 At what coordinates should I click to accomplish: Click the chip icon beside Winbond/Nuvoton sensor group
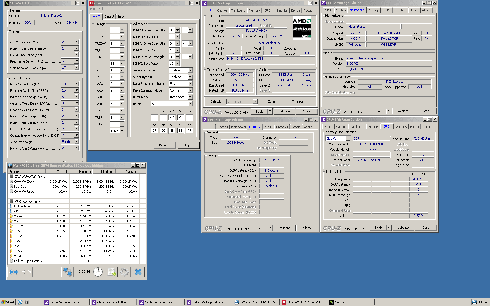pyautogui.click(x=11, y=201)
